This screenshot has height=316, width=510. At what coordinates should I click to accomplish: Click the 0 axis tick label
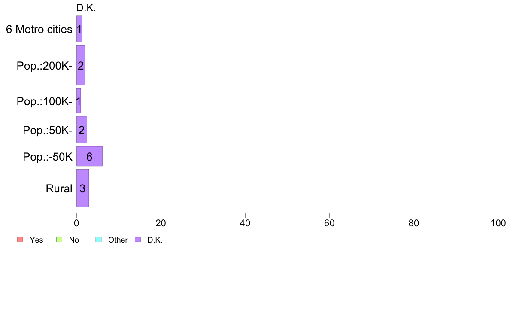(76, 223)
